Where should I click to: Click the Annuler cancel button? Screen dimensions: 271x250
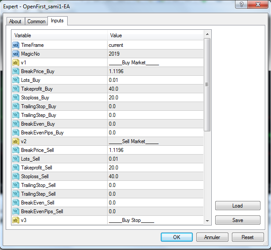tap(212, 237)
